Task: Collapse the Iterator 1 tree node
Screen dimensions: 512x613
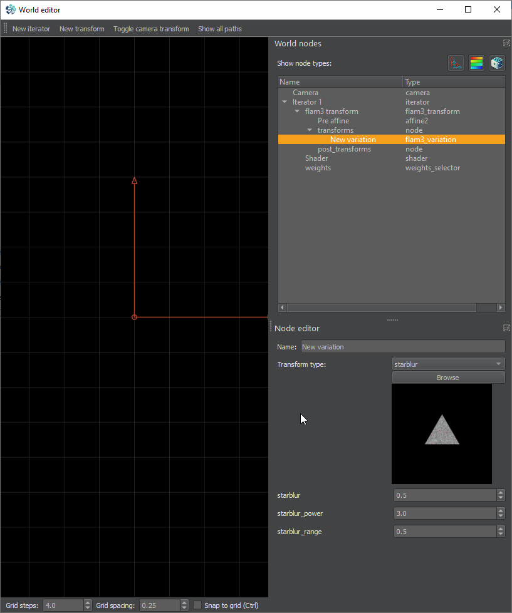Action: click(285, 102)
